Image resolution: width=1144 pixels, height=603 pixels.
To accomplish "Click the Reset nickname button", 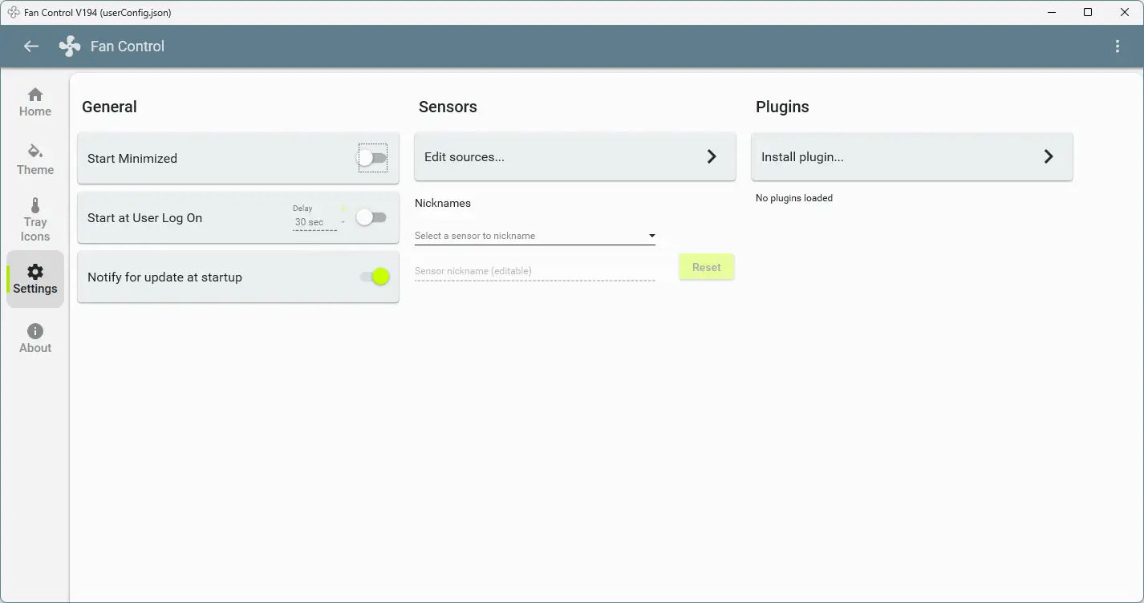I will tap(707, 267).
